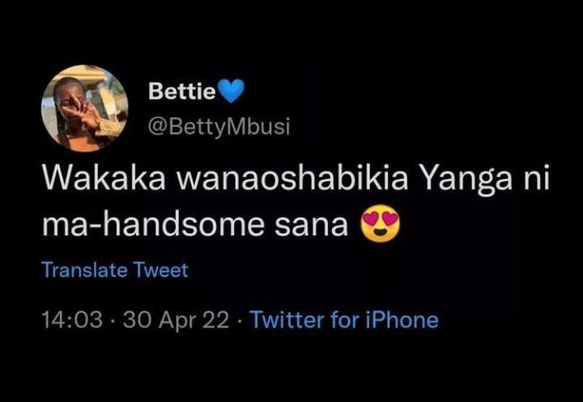
Task: Click the word sana in the tweet
Action: pyautogui.click(x=312, y=226)
